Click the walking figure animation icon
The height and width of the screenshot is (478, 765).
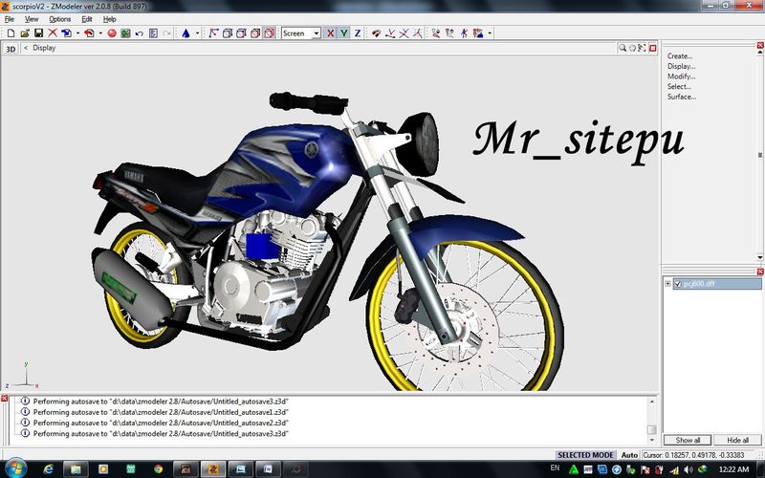click(x=464, y=33)
